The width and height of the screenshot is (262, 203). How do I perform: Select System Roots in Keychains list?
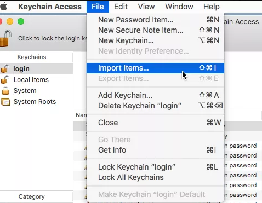coord(35,102)
